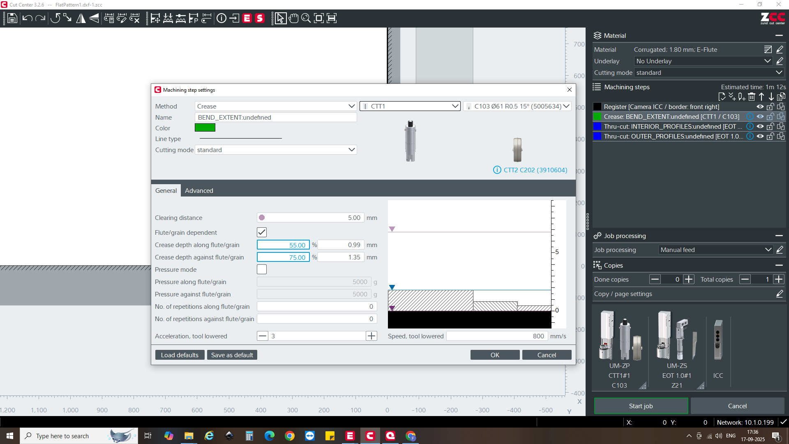Enable Pressure mode checkbox
The width and height of the screenshot is (789, 444).
pos(262,269)
